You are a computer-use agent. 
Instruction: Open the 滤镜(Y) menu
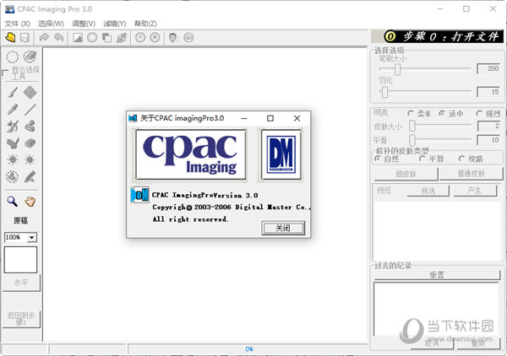coord(114,24)
